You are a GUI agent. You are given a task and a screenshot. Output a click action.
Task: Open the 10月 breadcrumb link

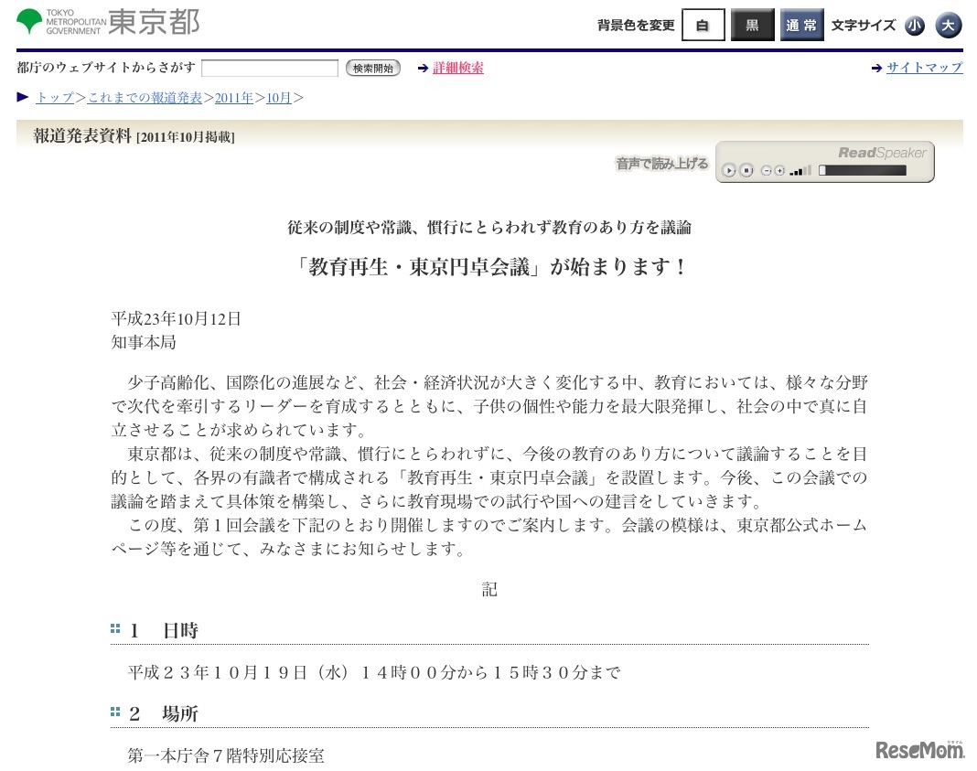[x=278, y=98]
